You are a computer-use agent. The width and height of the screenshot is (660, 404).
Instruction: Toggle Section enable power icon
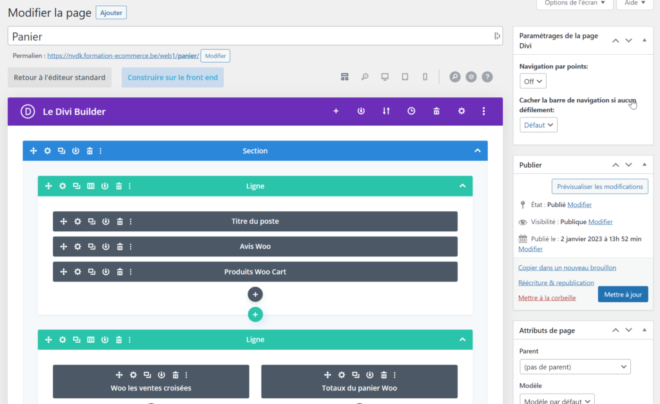(x=75, y=151)
